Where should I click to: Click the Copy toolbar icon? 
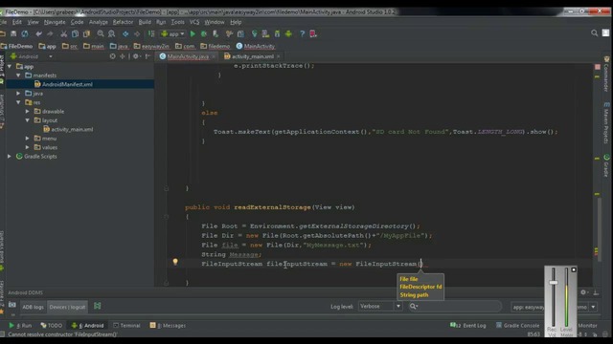(x=75, y=34)
